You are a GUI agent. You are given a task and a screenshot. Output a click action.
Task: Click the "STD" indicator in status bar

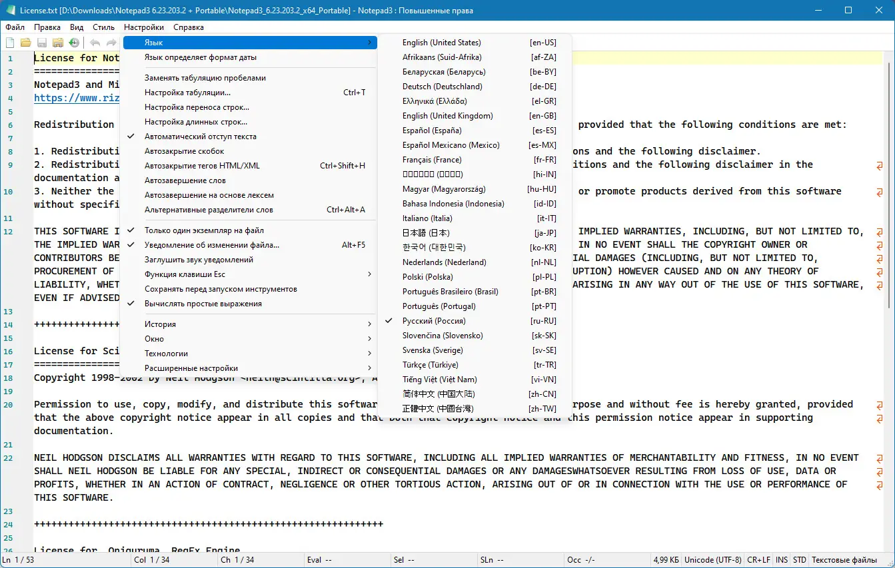pyautogui.click(x=800, y=560)
